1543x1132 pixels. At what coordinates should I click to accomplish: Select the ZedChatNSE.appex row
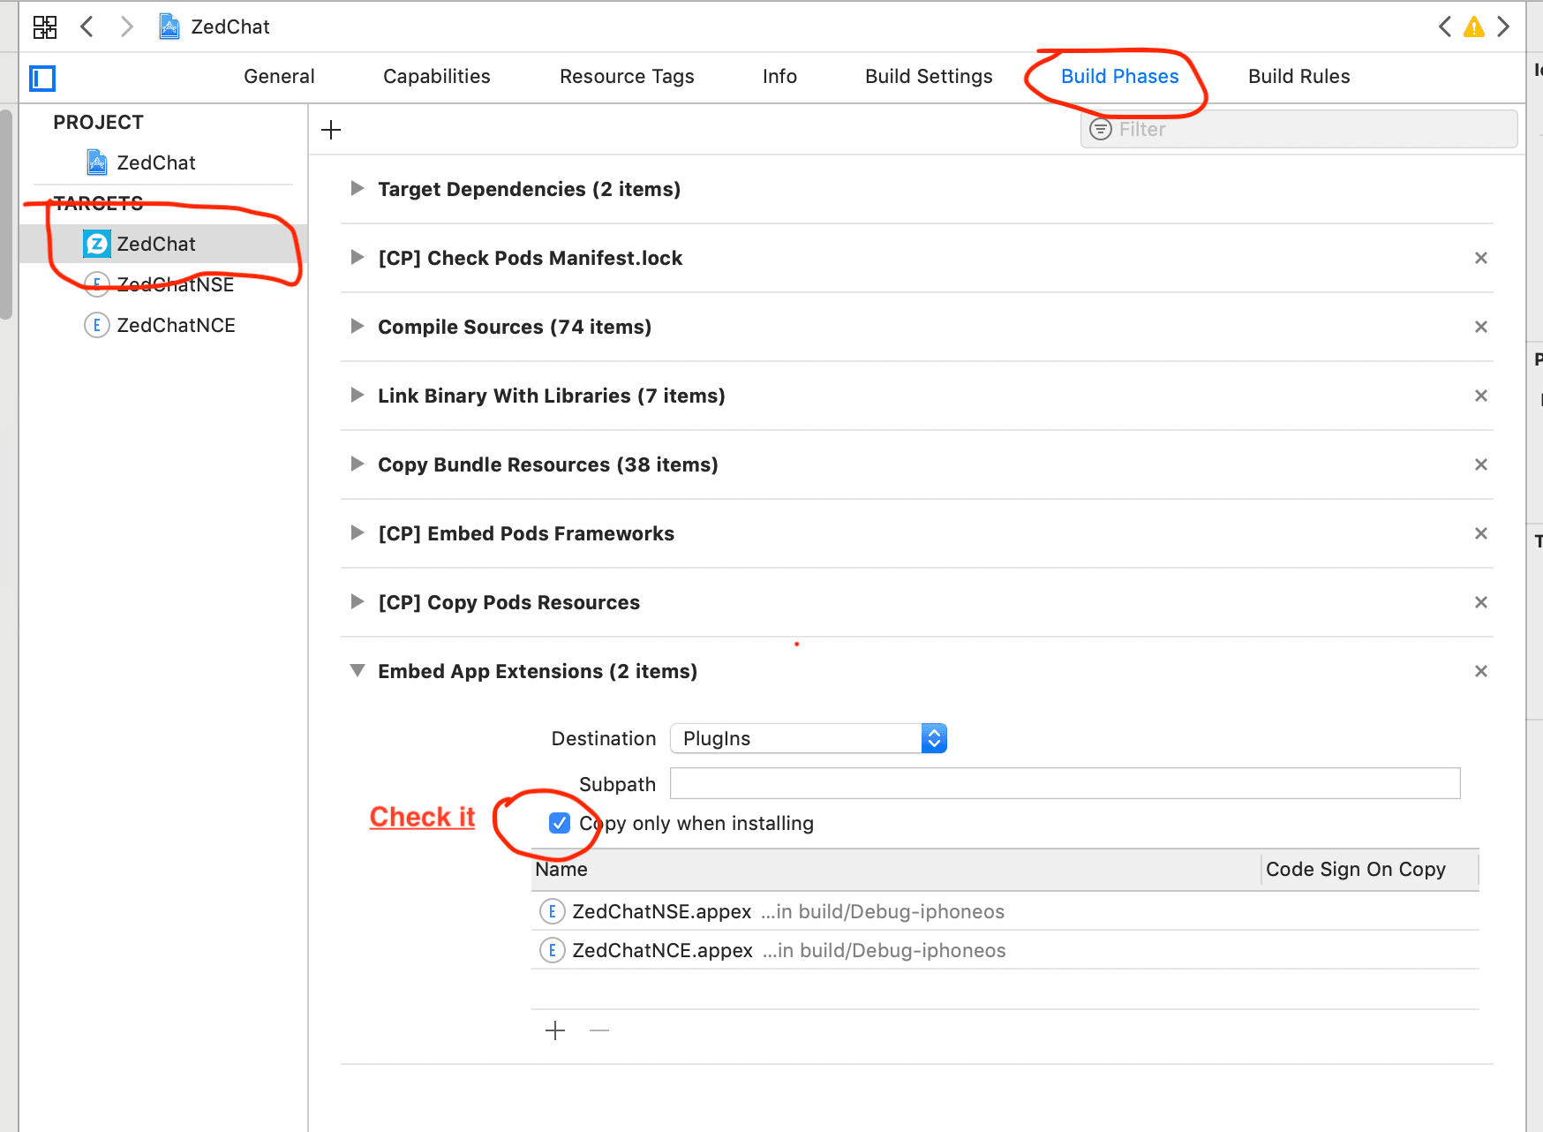(x=1005, y=911)
